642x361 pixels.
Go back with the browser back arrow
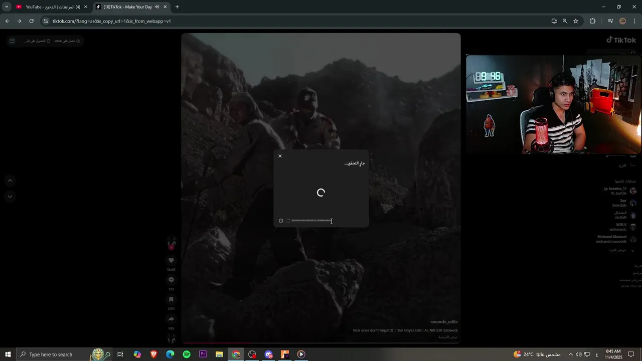click(7, 21)
